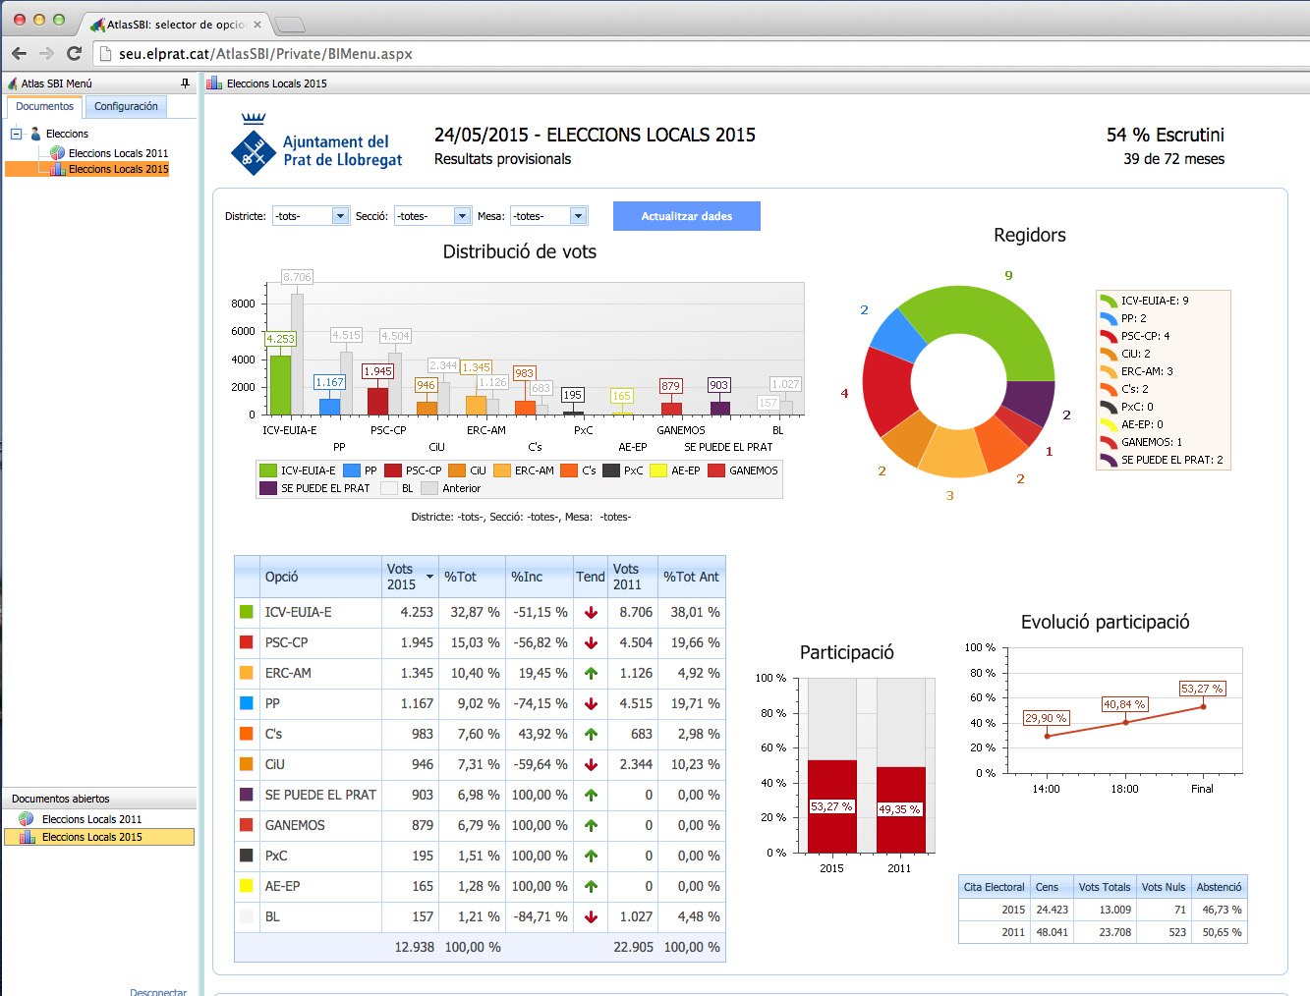Toggle the ICV-EUIA-E legend entry in the bar chart
Screen dimensions: 1310x996
pyautogui.click(x=298, y=470)
